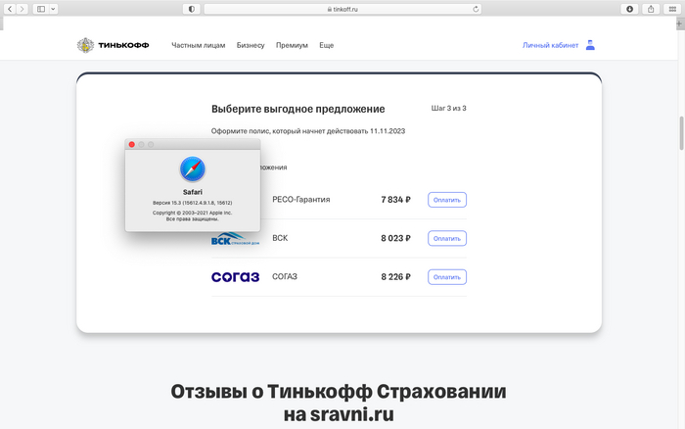Go forward with Safari's forward arrow
Screen dimensions: 685x429
click(x=22, y=9)
